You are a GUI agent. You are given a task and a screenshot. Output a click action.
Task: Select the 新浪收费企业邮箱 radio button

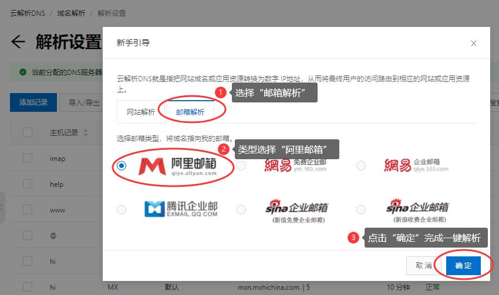361,210
